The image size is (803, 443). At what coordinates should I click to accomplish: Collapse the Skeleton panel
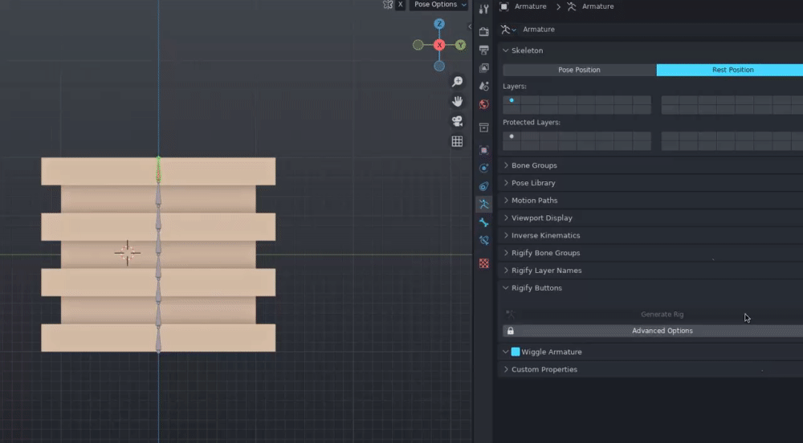tap(505, 51)
